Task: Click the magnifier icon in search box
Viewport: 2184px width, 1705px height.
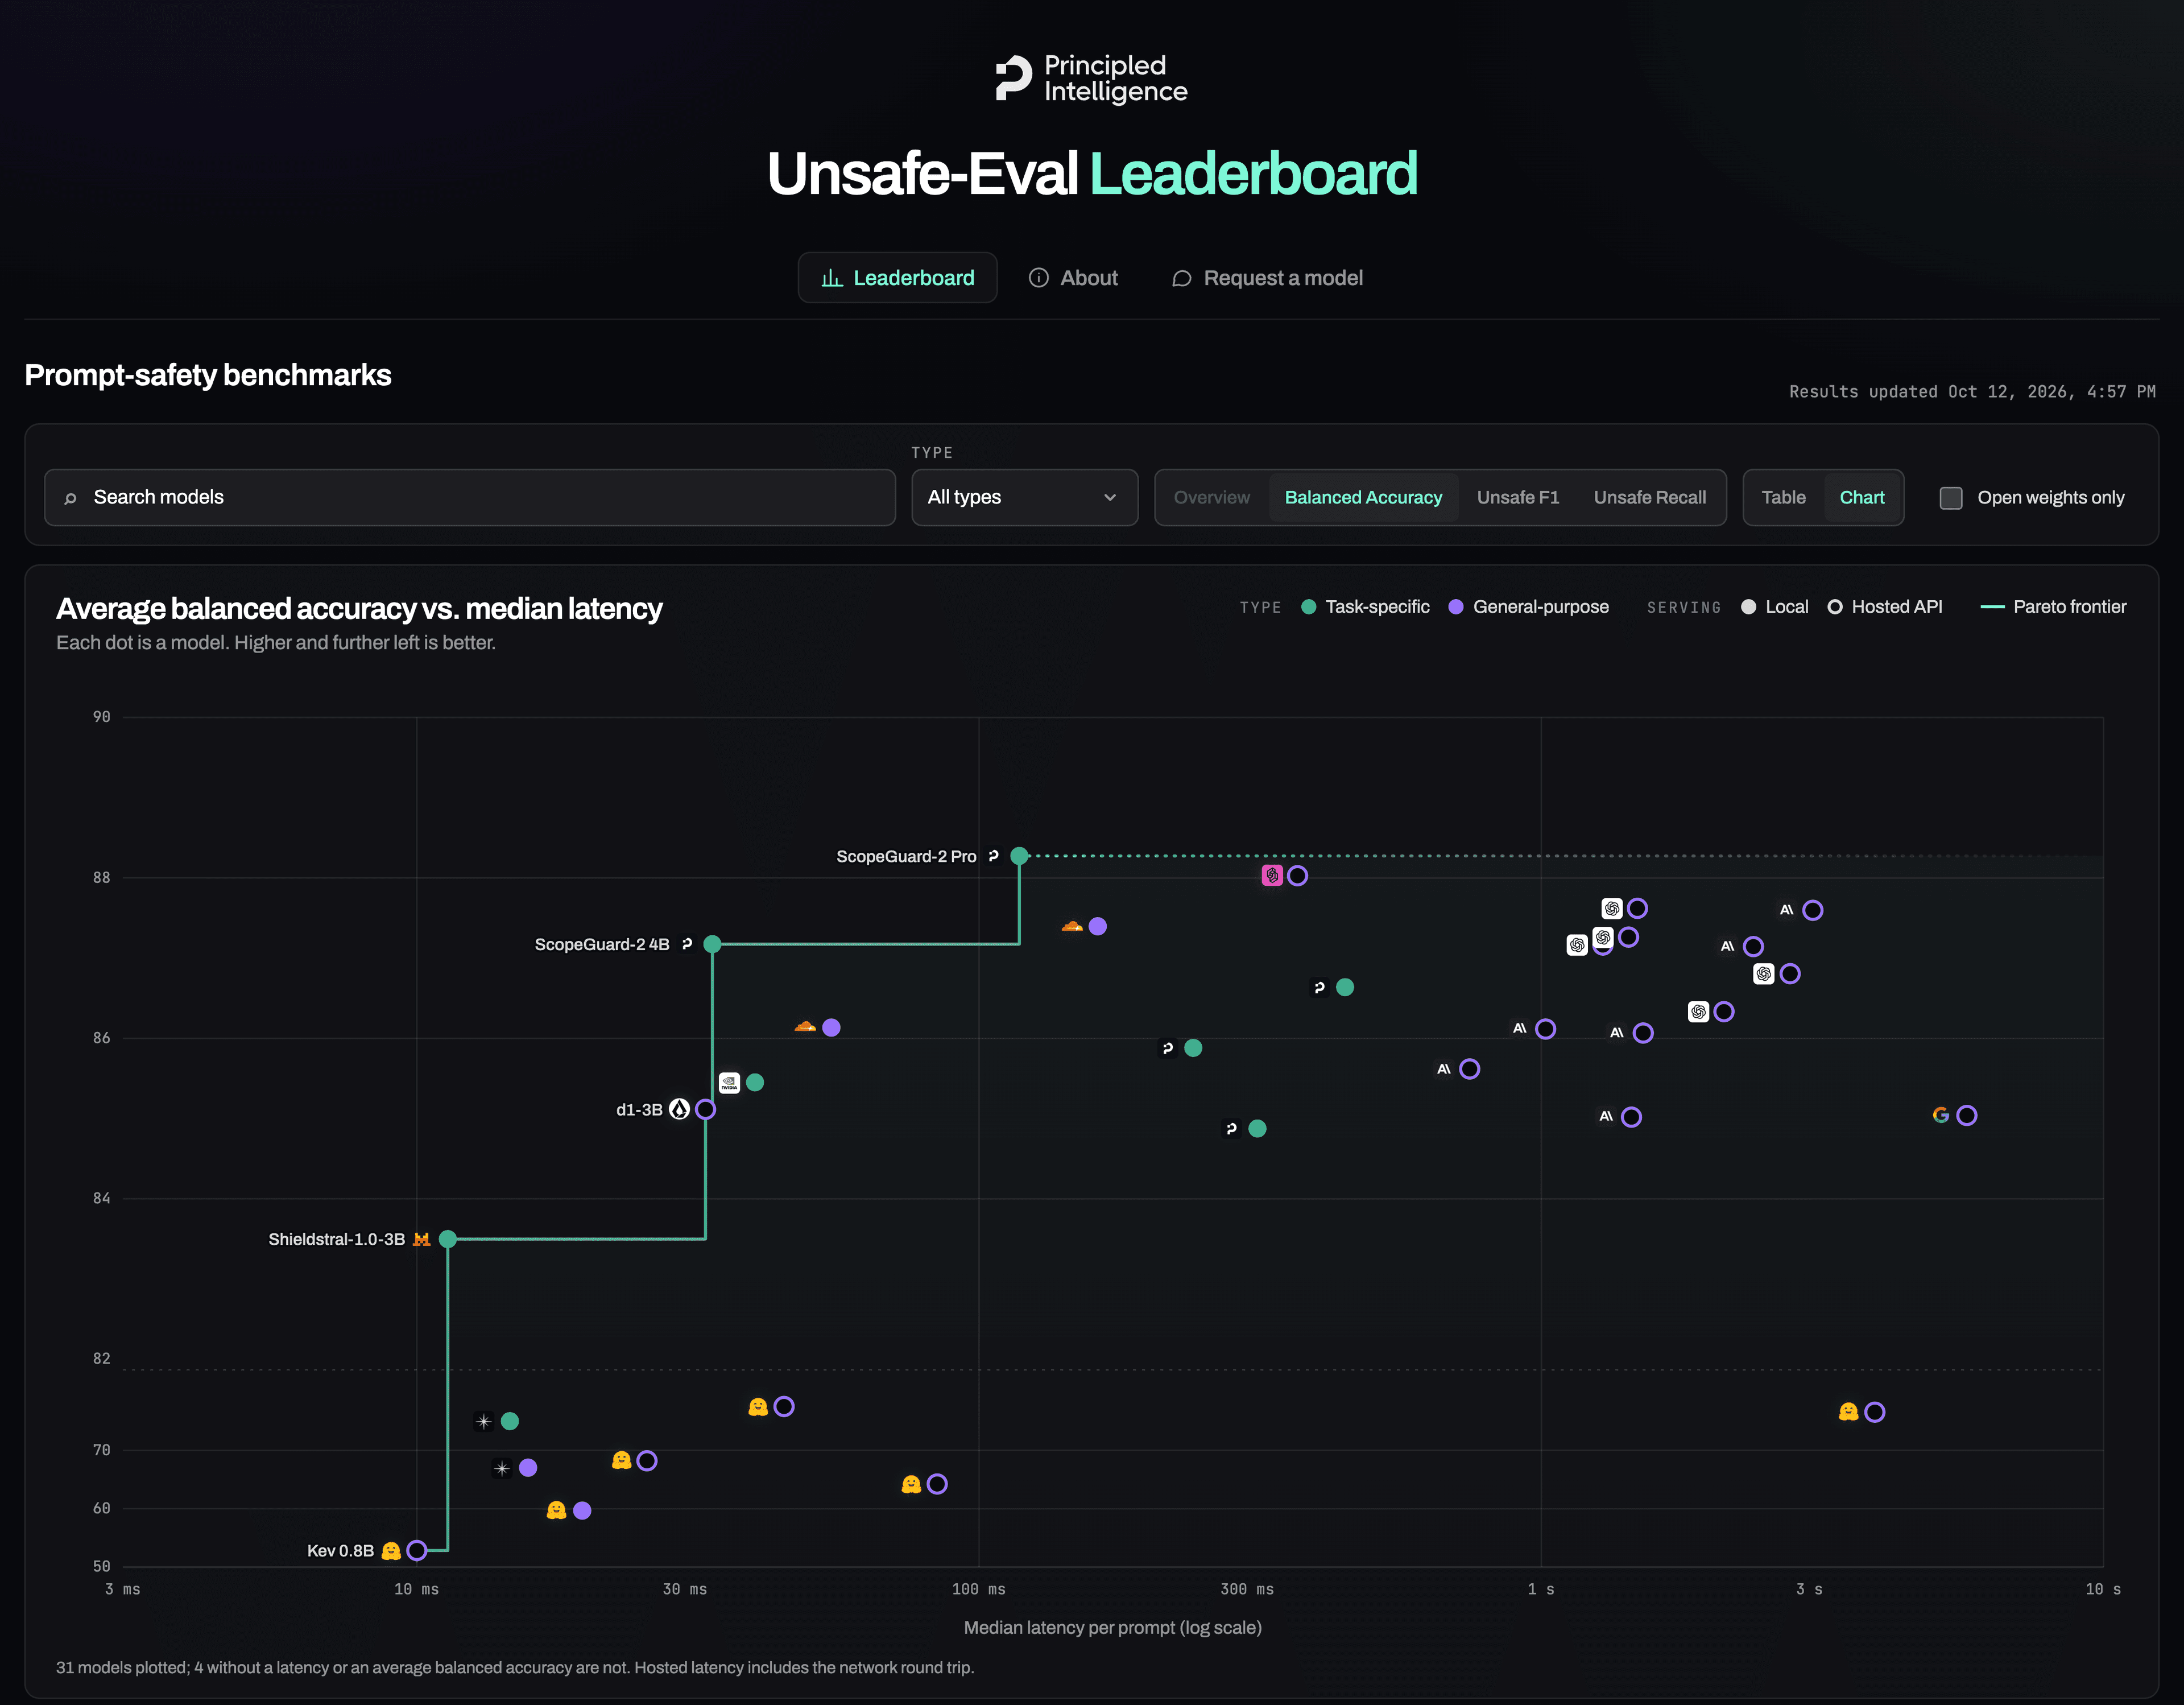Action: click(x=70, y=498)
